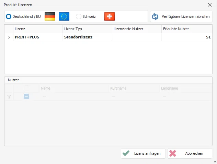Sort by the Lizenz column header
217x164 pixels.
point(38,29)
